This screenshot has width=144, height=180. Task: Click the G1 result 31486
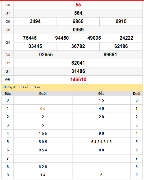[78, 71]
